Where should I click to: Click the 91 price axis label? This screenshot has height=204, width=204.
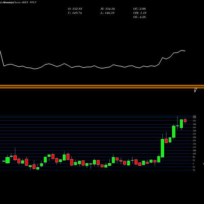point(194,160)
